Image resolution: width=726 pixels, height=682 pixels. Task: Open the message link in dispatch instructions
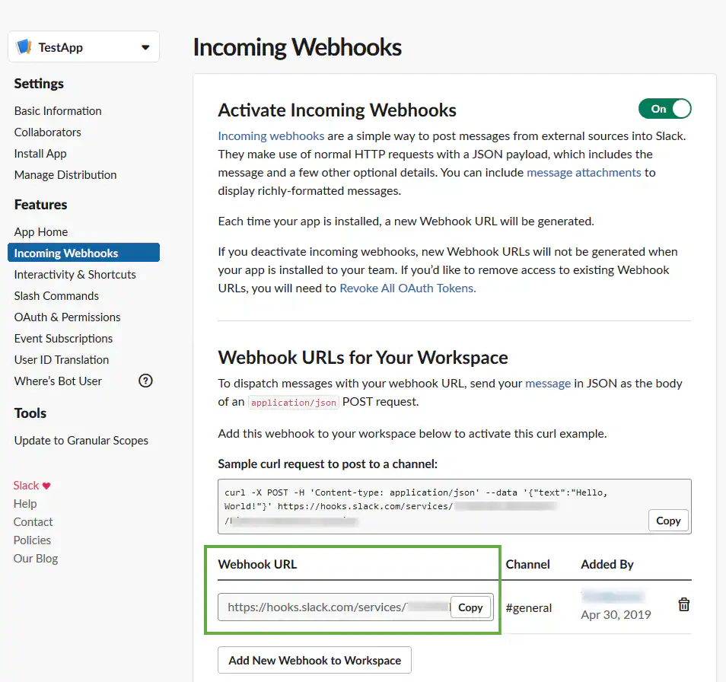tap(548, 384)
